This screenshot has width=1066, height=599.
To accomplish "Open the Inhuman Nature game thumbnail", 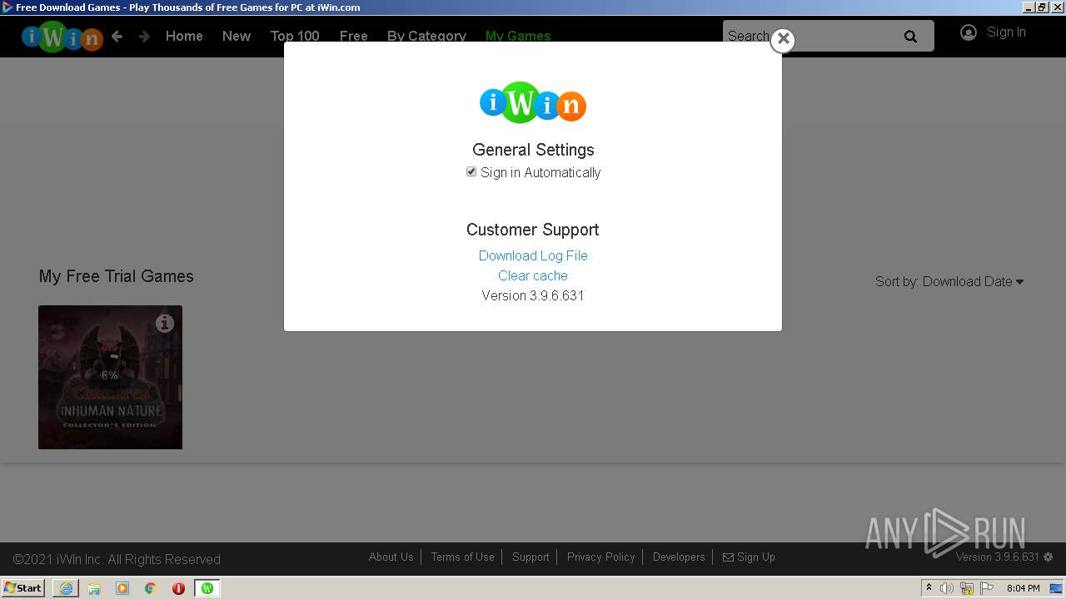I will point(110,377).
